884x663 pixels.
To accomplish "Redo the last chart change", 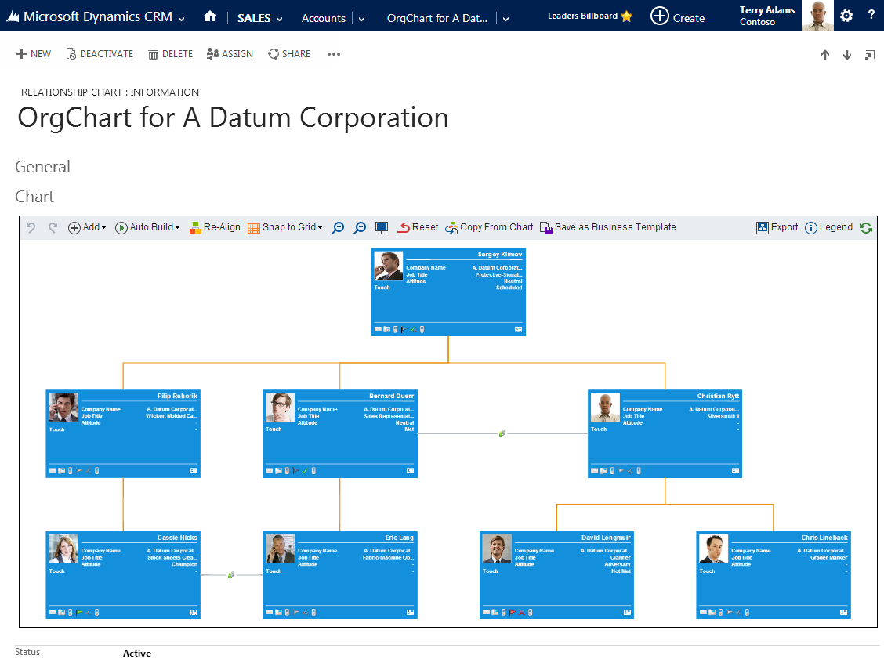I will pyautogui.click(x=53, y=227).
